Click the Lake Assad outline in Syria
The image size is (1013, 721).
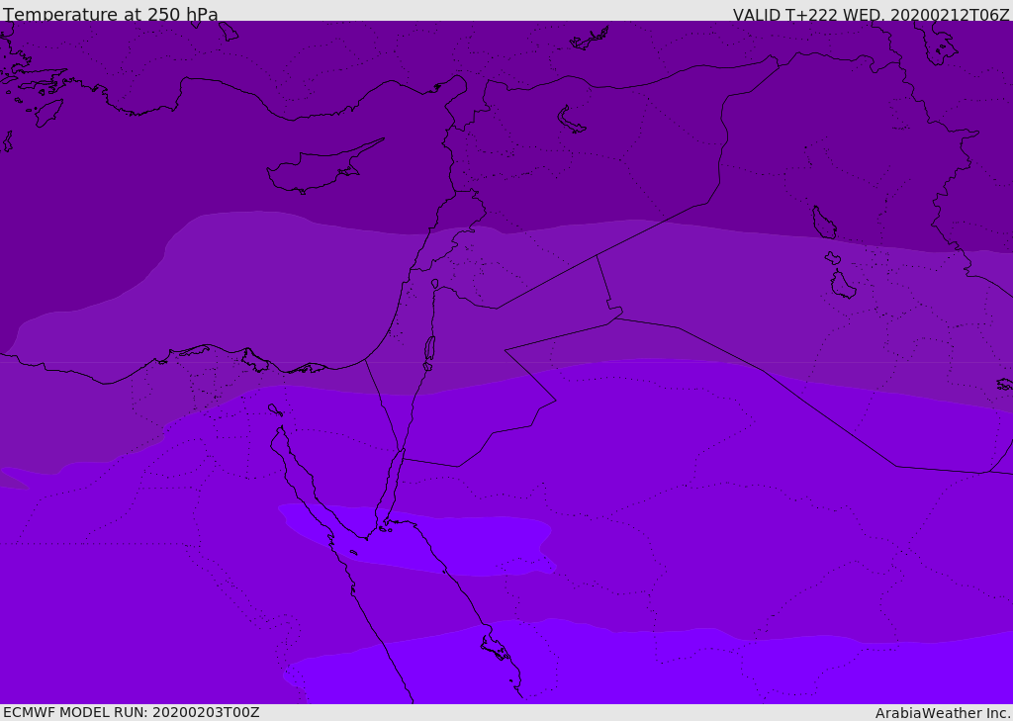(x=572, y=121)
